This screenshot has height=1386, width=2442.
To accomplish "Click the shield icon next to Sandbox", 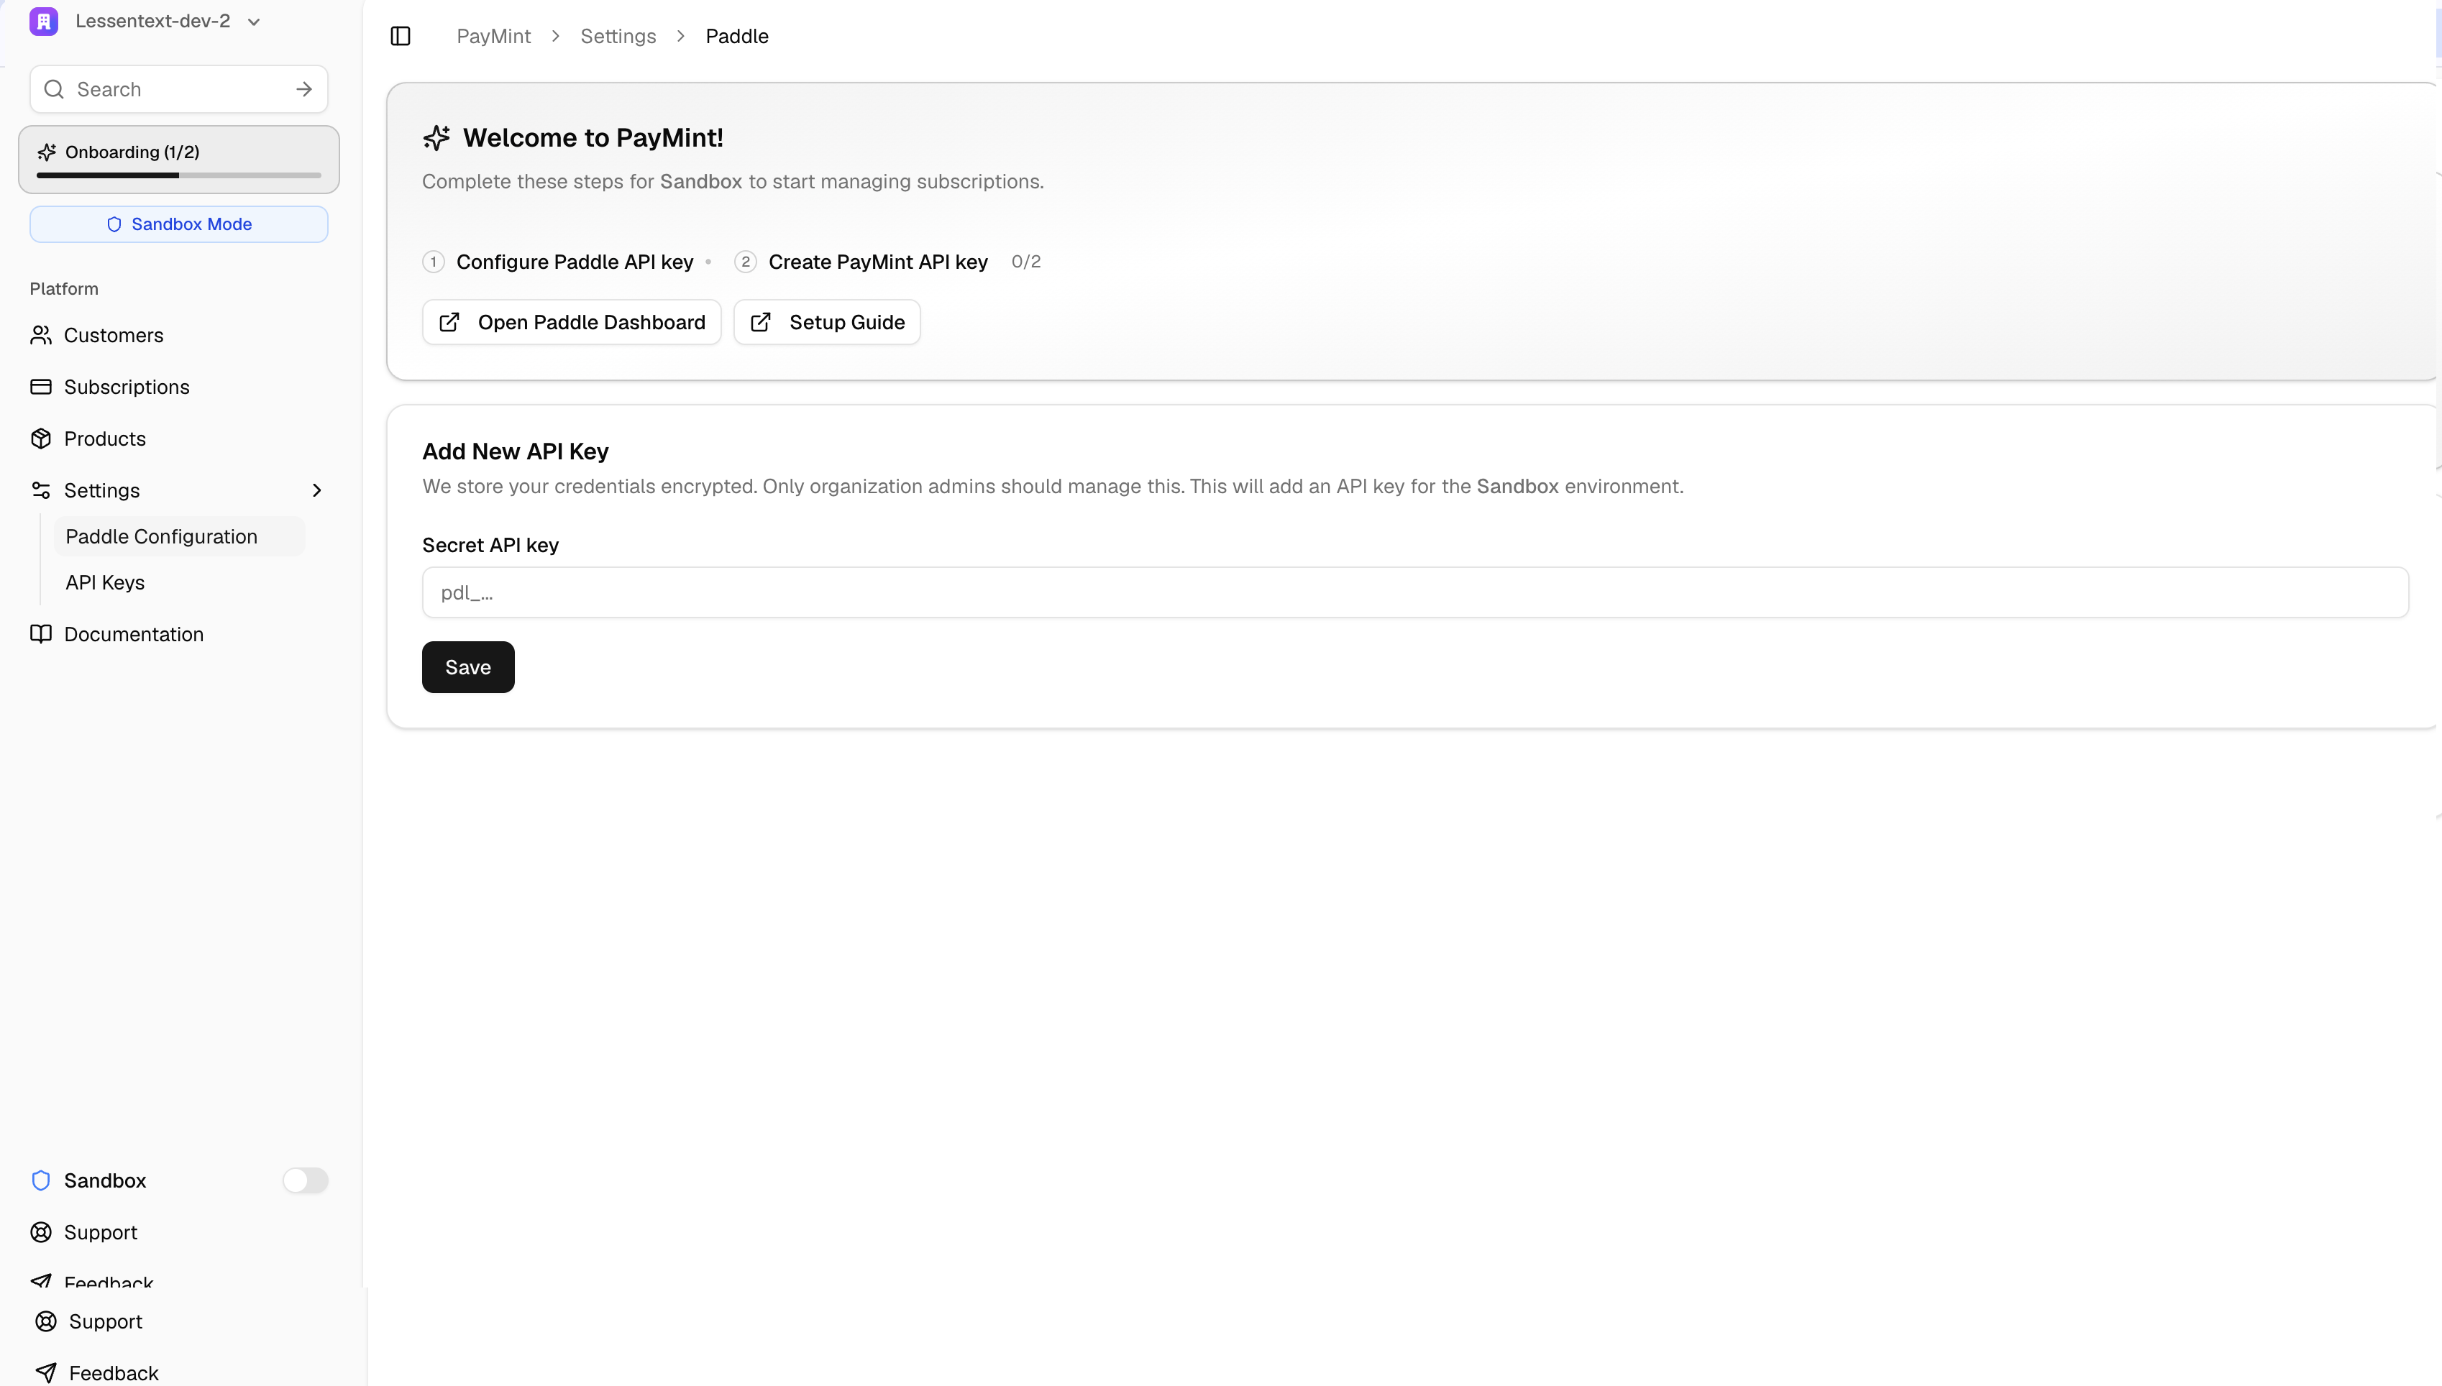I will [x=41, y=1180].
